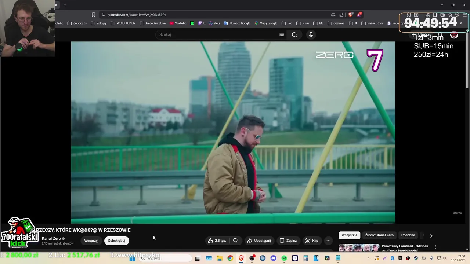Open the Twitch bookmark labeled t
This screenshot has width=470, height=264.
(x=202, y=23)
